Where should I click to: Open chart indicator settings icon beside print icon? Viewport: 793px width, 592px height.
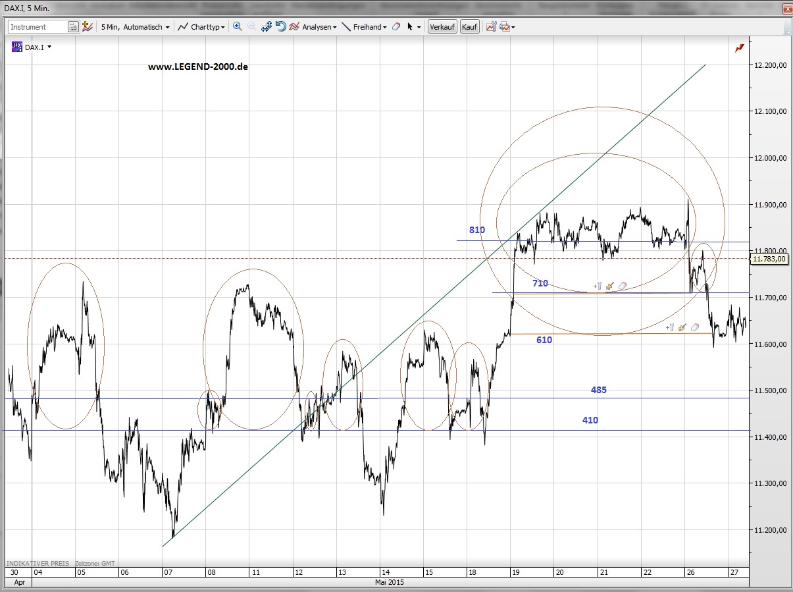[x=490, y=26]
